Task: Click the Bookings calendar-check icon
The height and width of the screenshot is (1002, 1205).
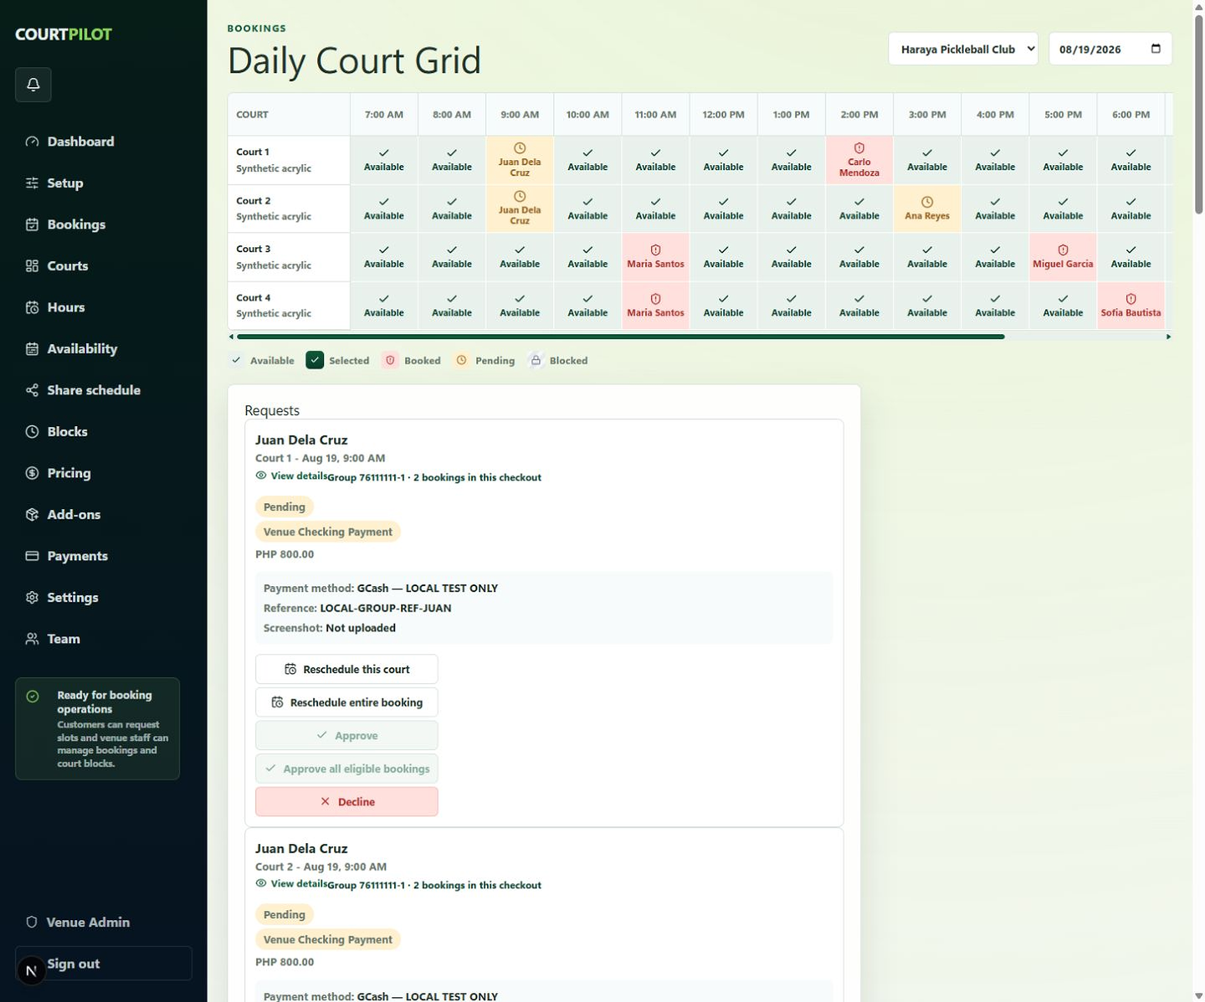Action: click(x=32, y=224)
